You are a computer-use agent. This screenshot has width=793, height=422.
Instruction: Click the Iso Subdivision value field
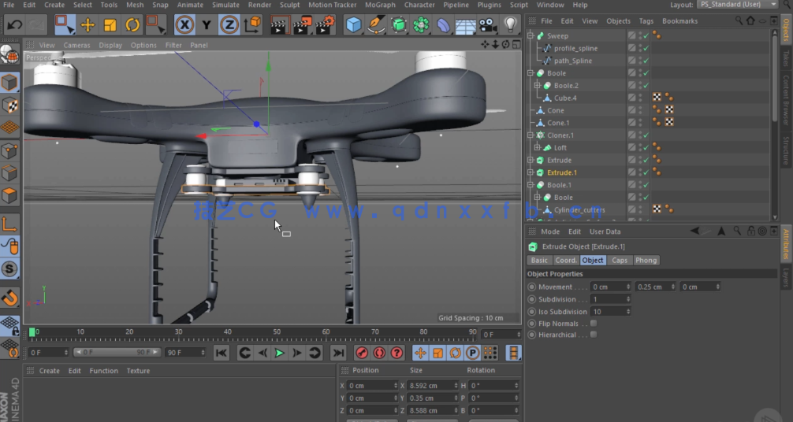[609, 312]
